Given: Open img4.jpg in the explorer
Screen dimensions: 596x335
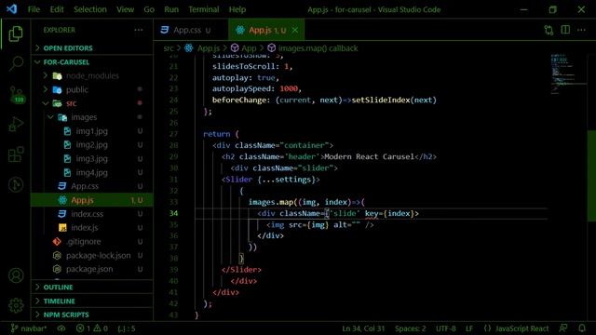Looking at the screenshot, I should pyautogui.click(x=91, y=172).
